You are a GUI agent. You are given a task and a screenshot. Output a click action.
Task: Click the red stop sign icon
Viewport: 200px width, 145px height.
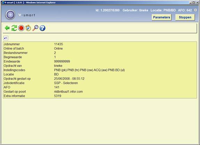pyautogui.click(x=21, y=28)
